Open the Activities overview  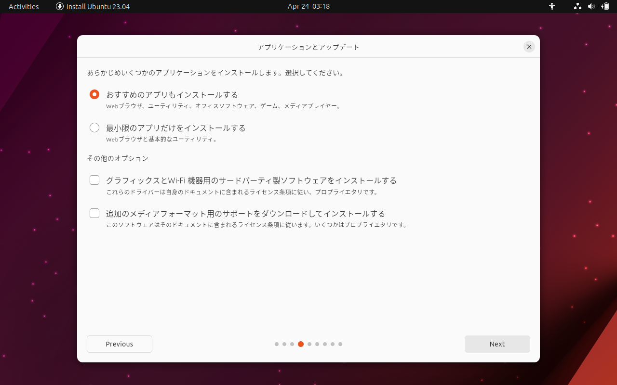[24, 6]
